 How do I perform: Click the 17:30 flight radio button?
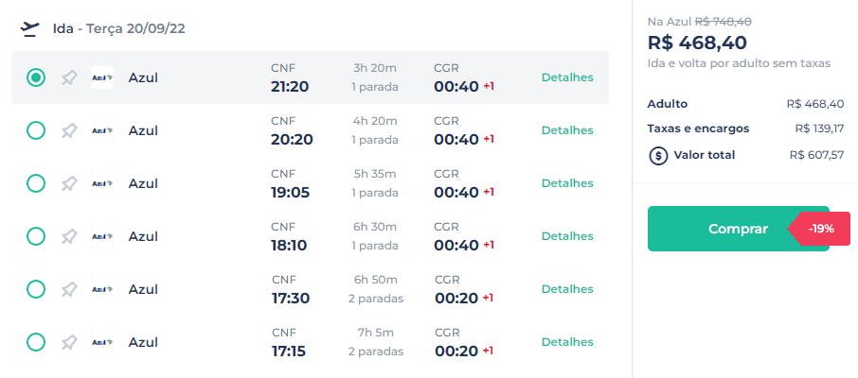click(36, 289)
